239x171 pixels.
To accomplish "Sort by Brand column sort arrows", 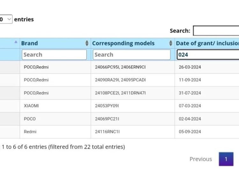I will (x=87, y=43).
